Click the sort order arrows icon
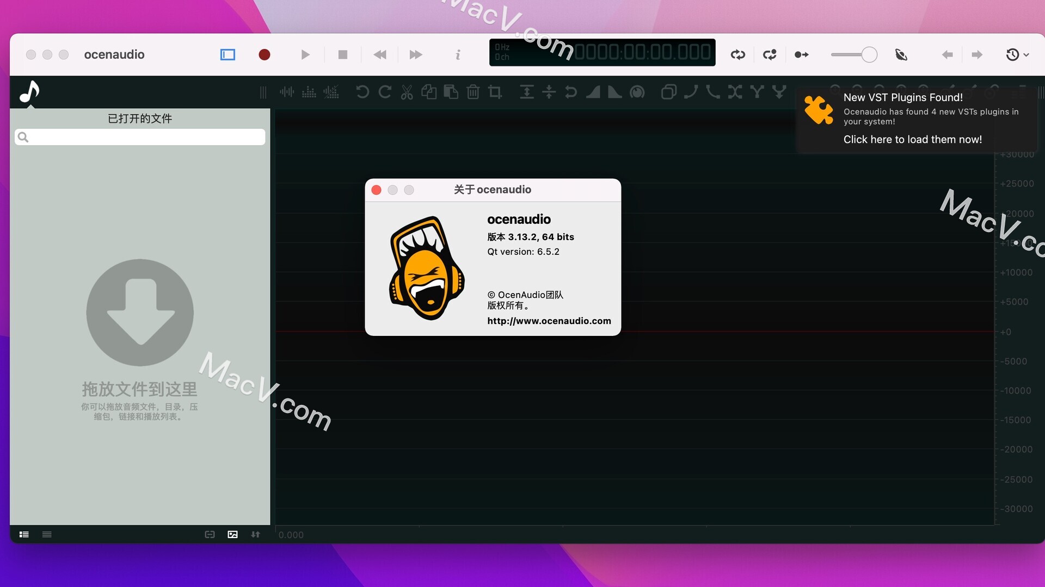 click(x=255, y=534)
